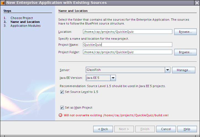Screen dimensions: 200x137
Task: Go back with the Back button
Action: pos(103,129)
